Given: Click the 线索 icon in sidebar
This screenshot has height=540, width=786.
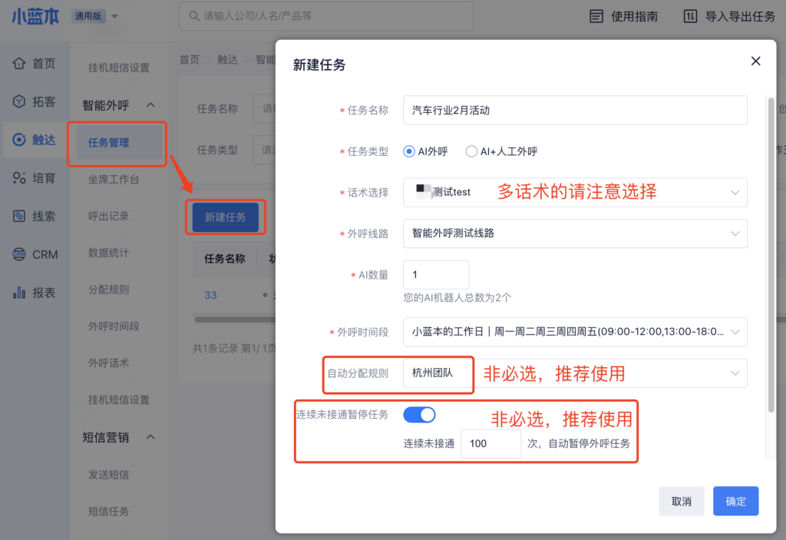Looking at the screenshot, I should click(x=19, y=217).
